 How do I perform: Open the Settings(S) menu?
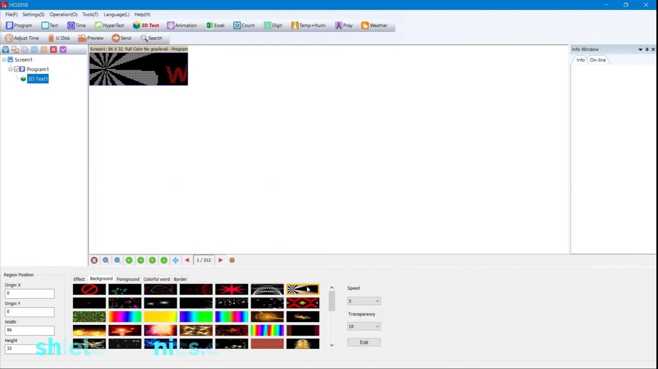coord(33,14)
